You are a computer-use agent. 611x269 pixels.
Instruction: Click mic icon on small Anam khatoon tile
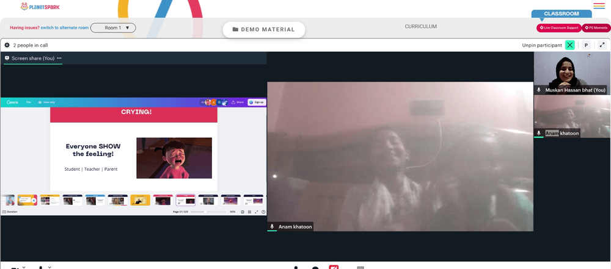(x=539, y=133)
